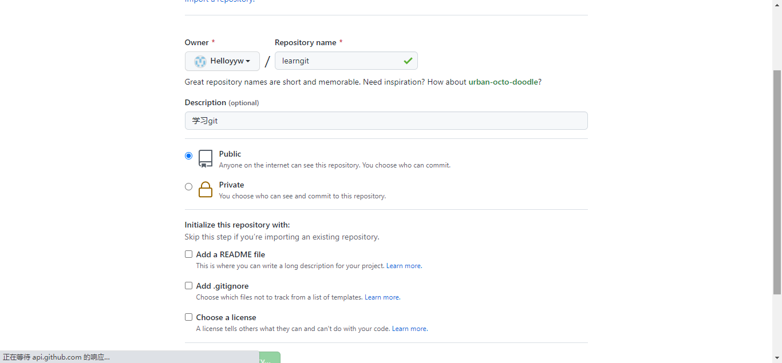The width and height of the screenshot is (782, 363).
Task: Click the Description field with 学习git
Action: tap(386, 121)
